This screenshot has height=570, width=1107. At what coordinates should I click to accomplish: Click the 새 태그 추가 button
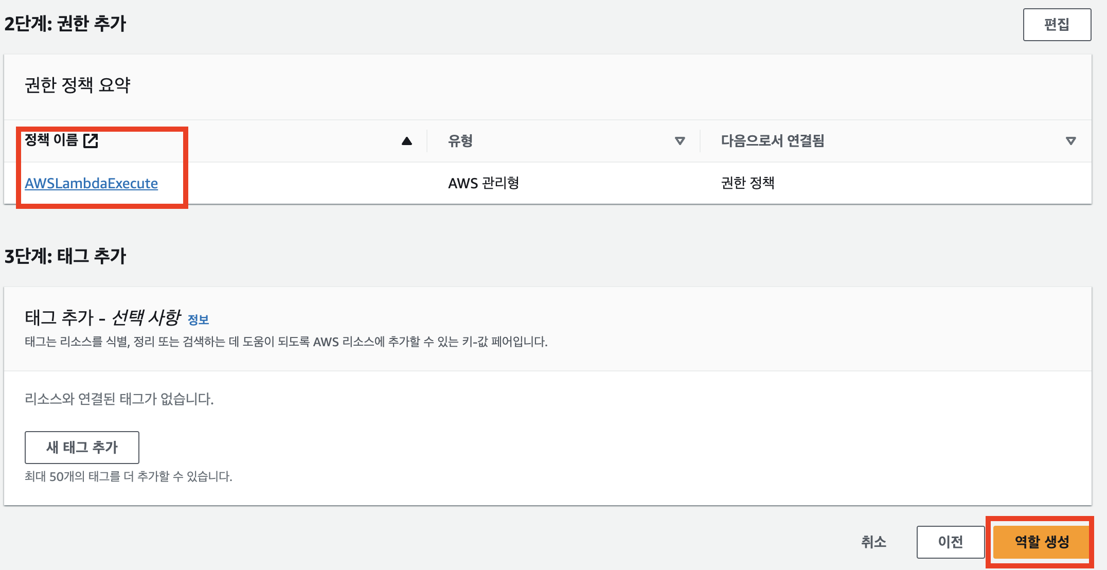[x=82, y=447]
